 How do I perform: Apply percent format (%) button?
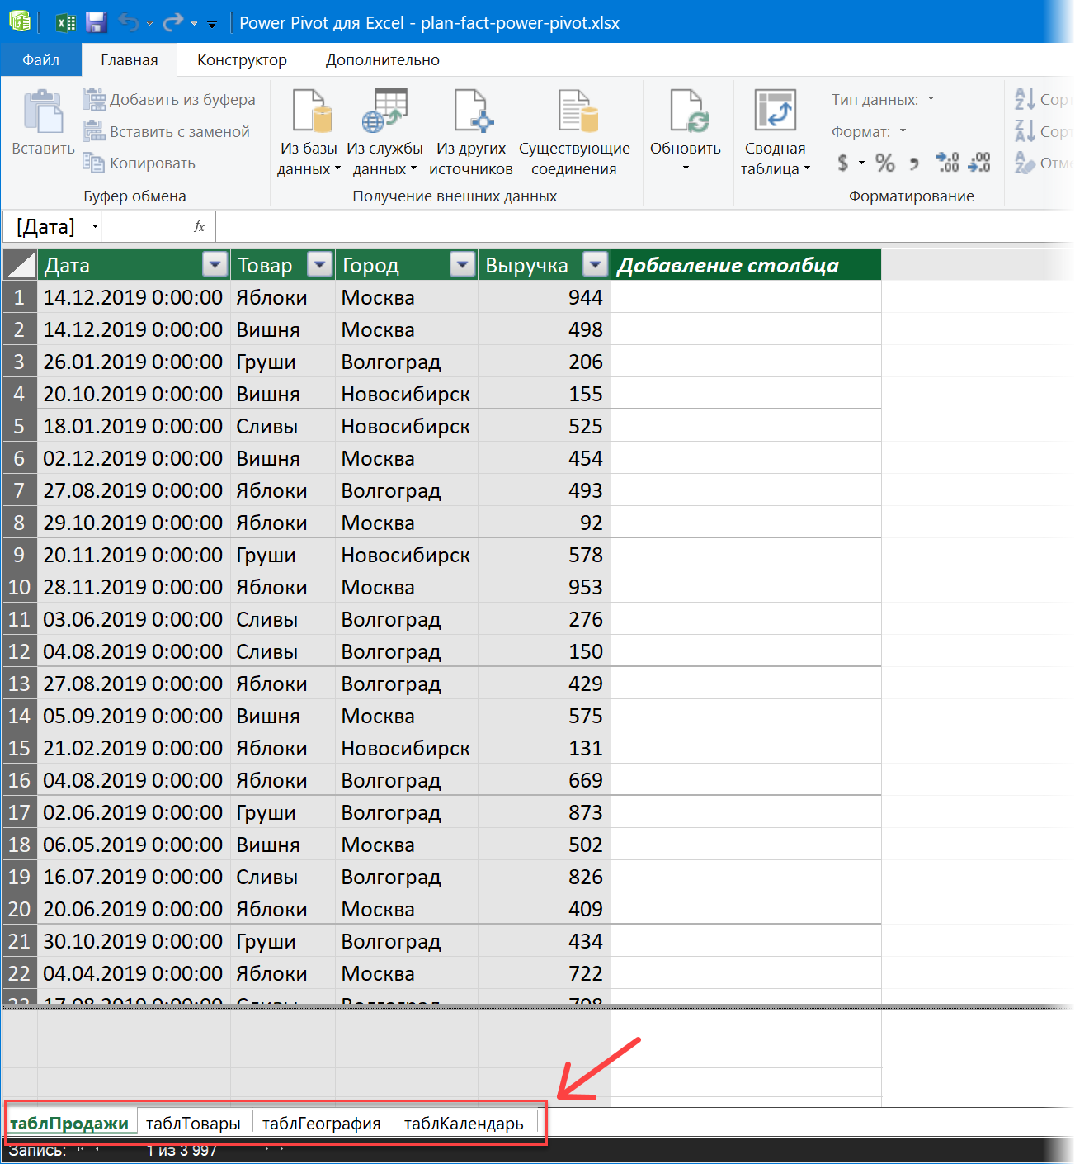885,163
